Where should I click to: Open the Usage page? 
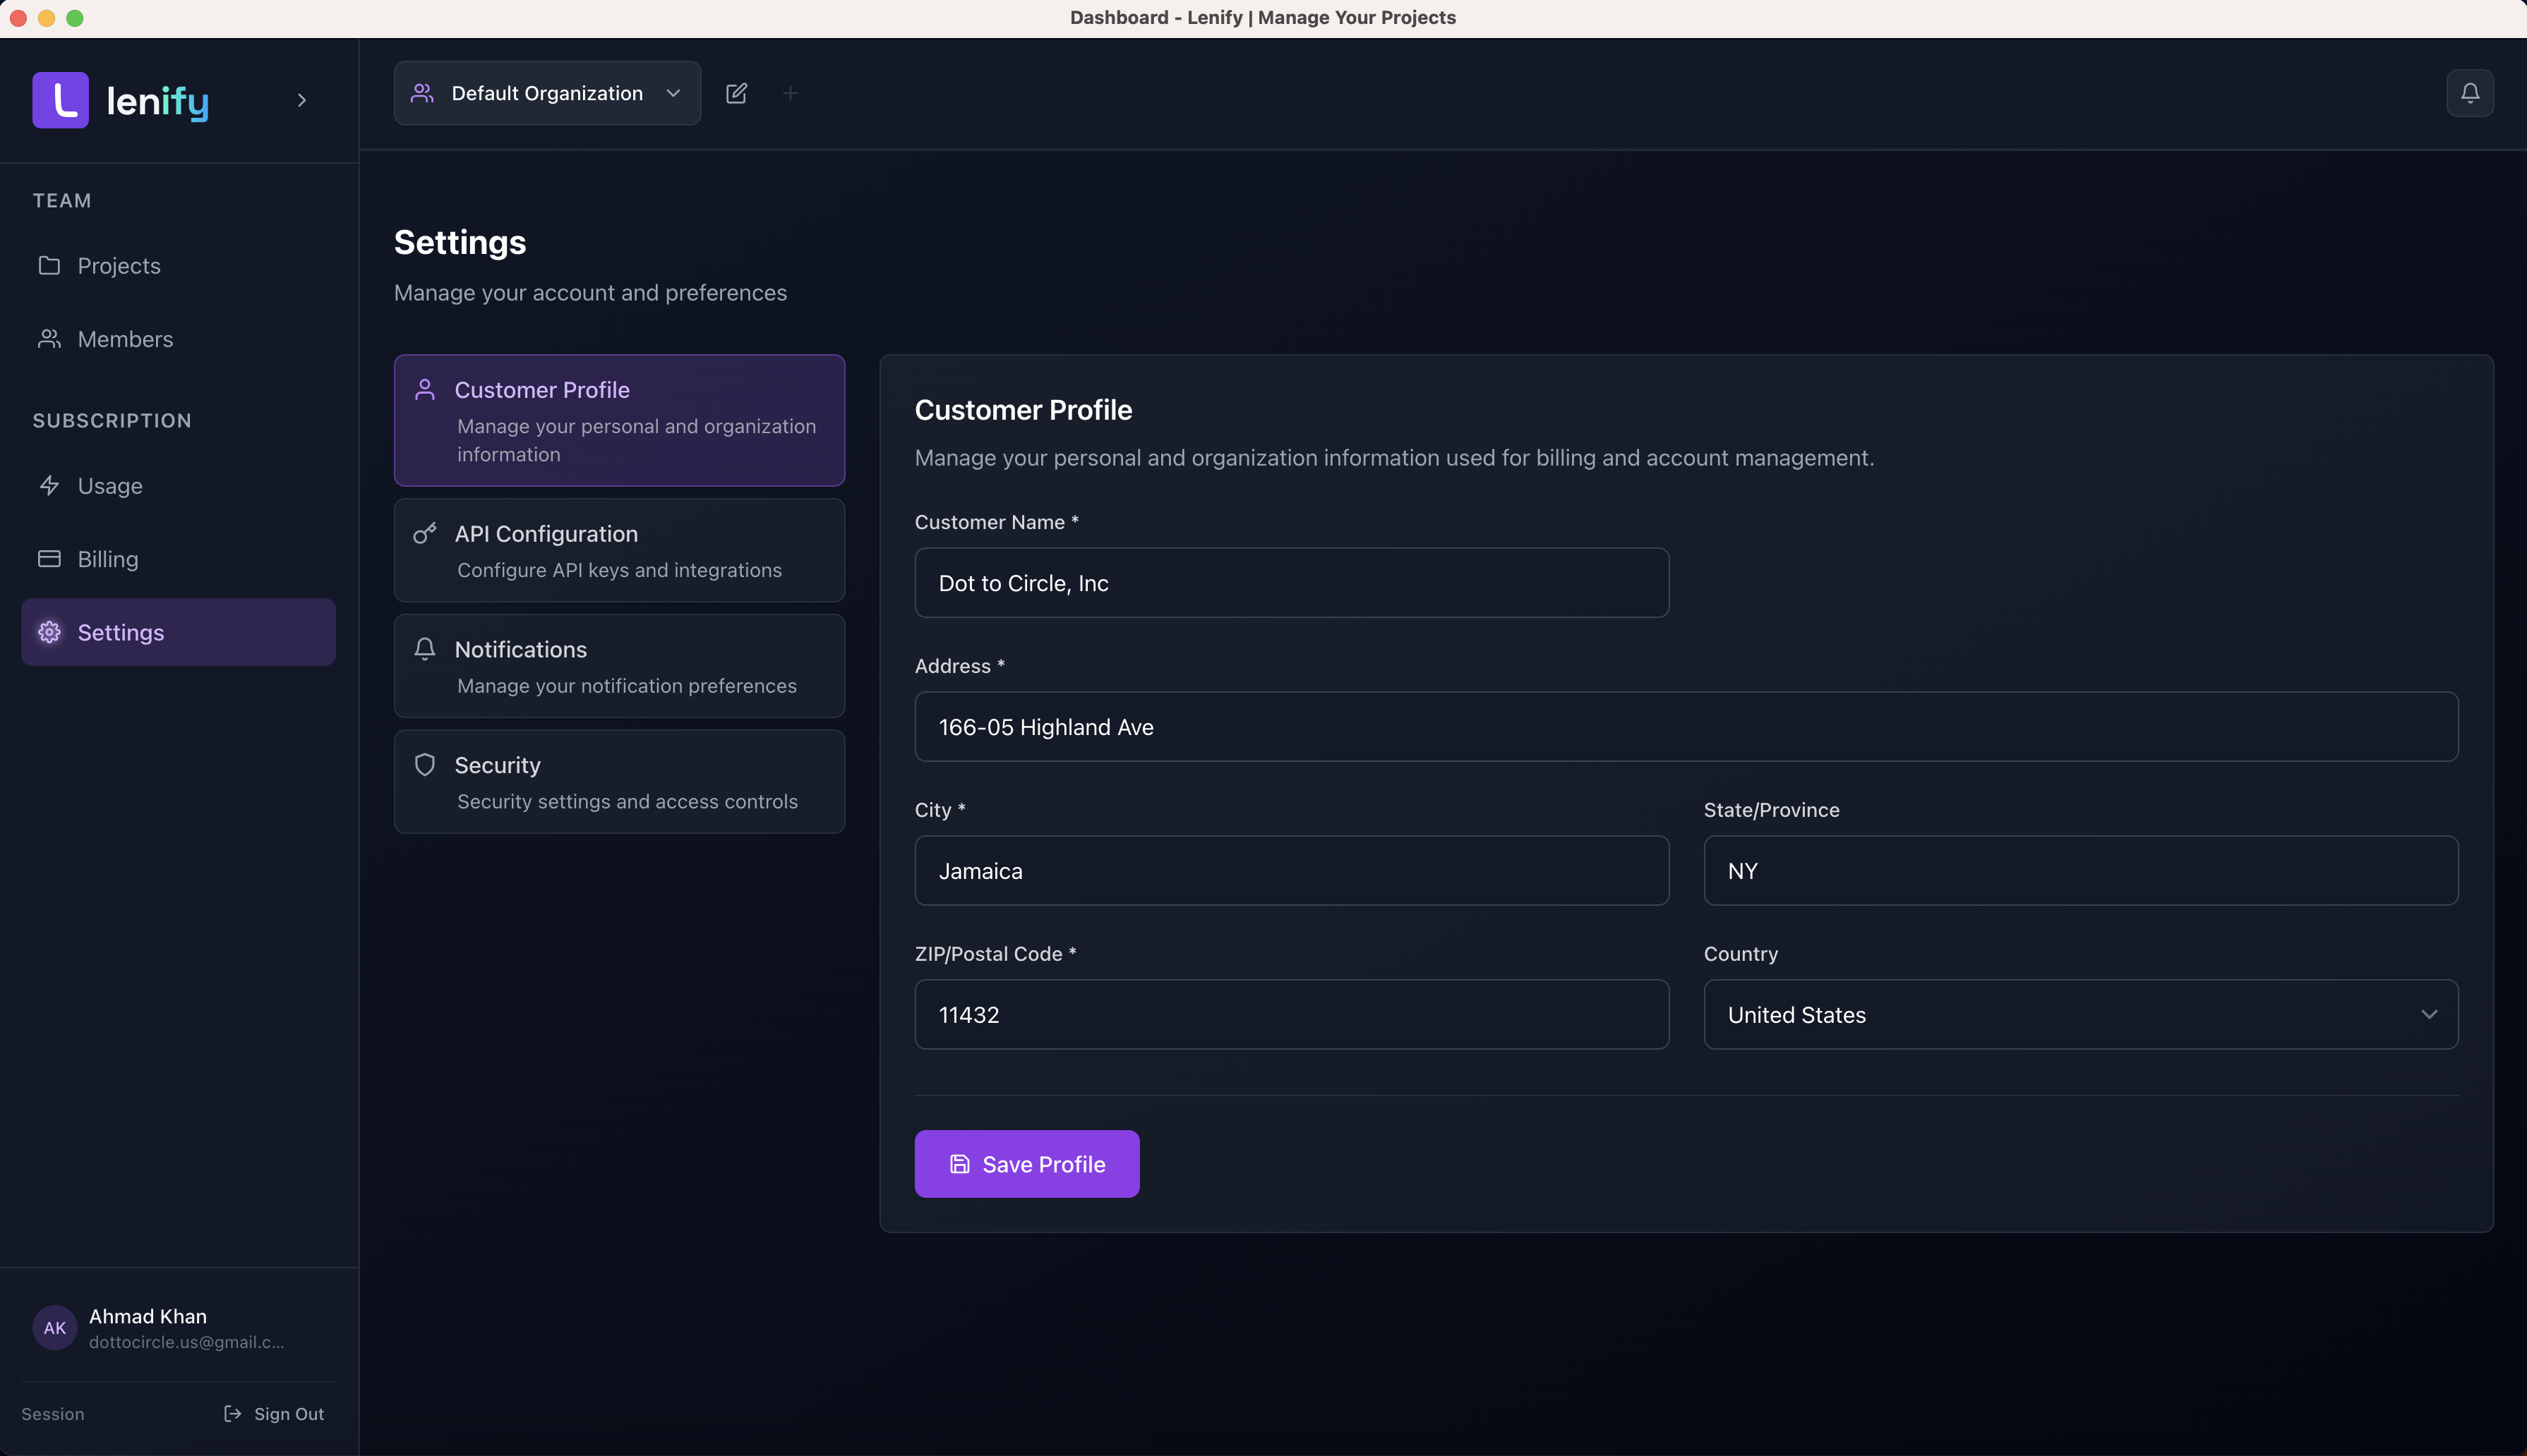point(110,486)
